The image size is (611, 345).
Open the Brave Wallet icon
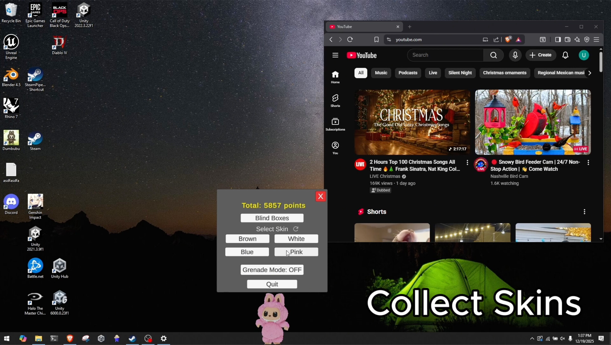568,39
